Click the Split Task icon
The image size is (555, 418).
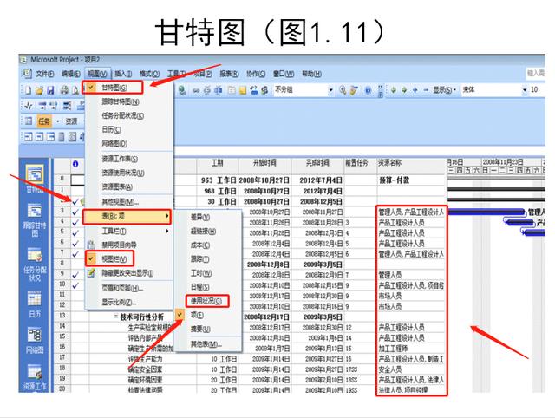(x=219, y=90)
